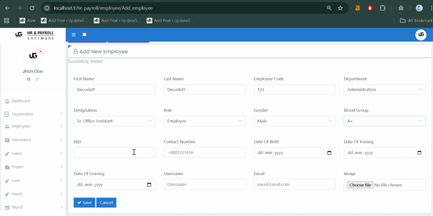This screenshot has height=216, width=433.
Task: Expand the Attendance sidebar menu
Action: 33,140
